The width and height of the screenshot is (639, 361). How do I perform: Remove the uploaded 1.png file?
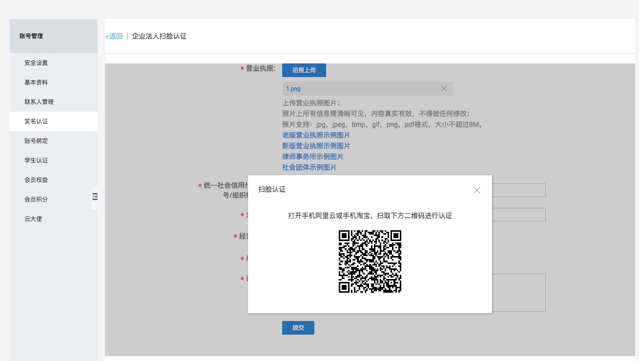444,89
